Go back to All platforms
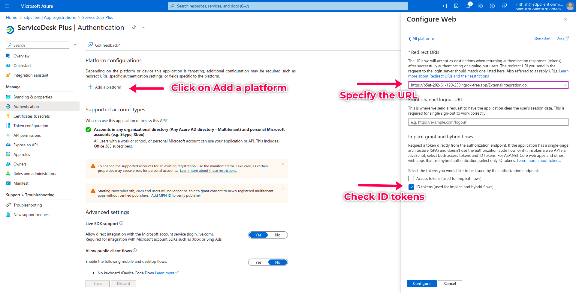The height and width of the screenshot is (293, 576). 421,38
